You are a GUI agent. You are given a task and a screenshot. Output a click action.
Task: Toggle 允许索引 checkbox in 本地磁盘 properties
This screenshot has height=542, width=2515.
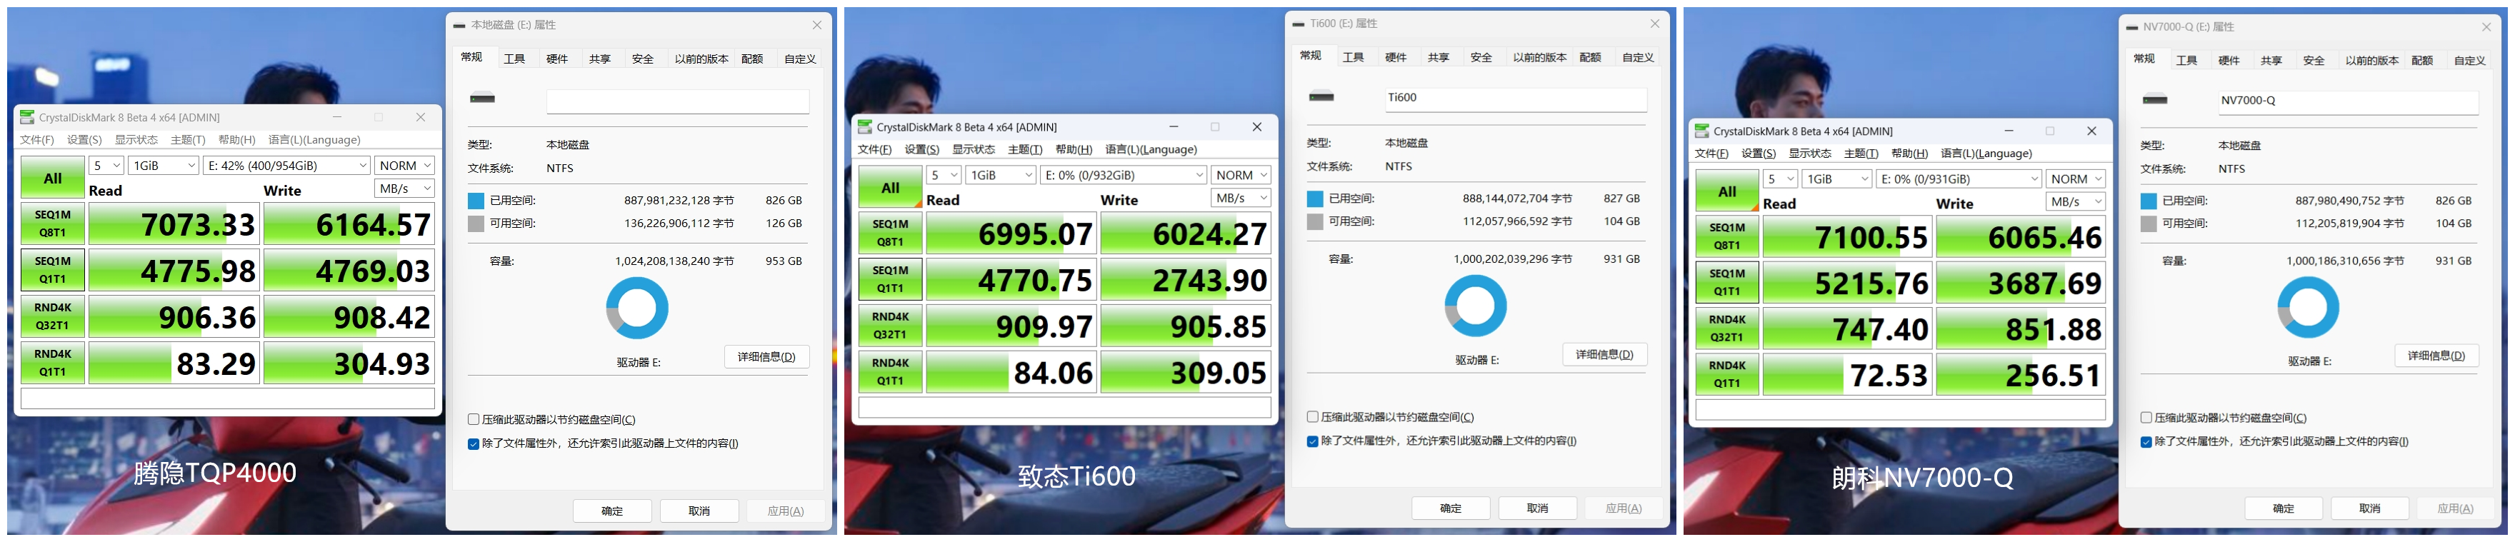[x=474, y=443]
